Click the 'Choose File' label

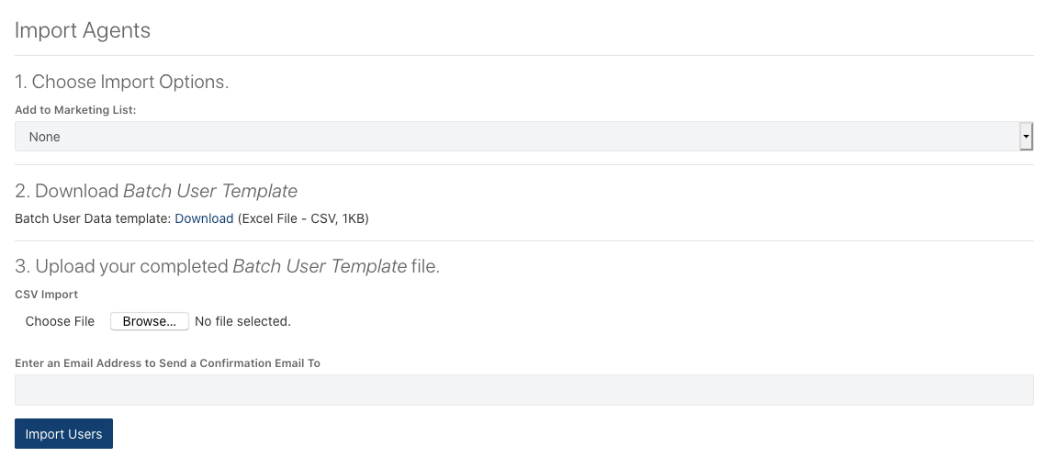click(60, 321)
